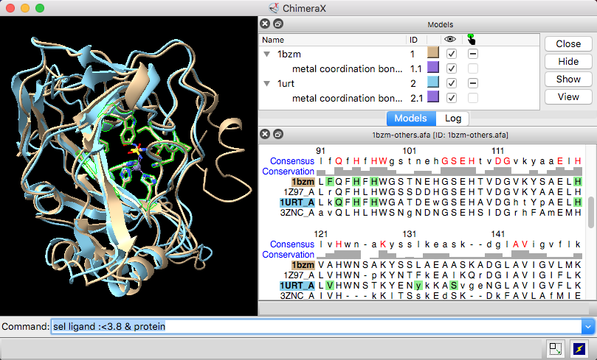
Task: Select metal coordination bonds row 1.1
Action: pos(347,68)
